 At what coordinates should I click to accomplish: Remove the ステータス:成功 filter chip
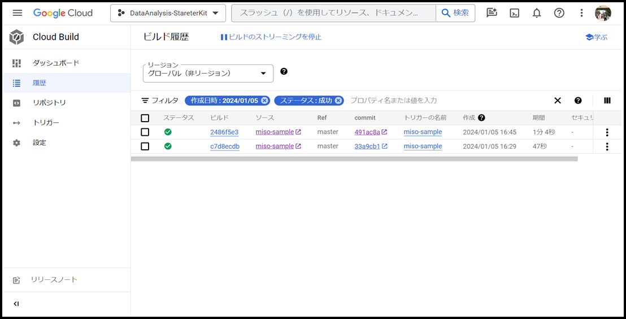click(x=338, y=101)
